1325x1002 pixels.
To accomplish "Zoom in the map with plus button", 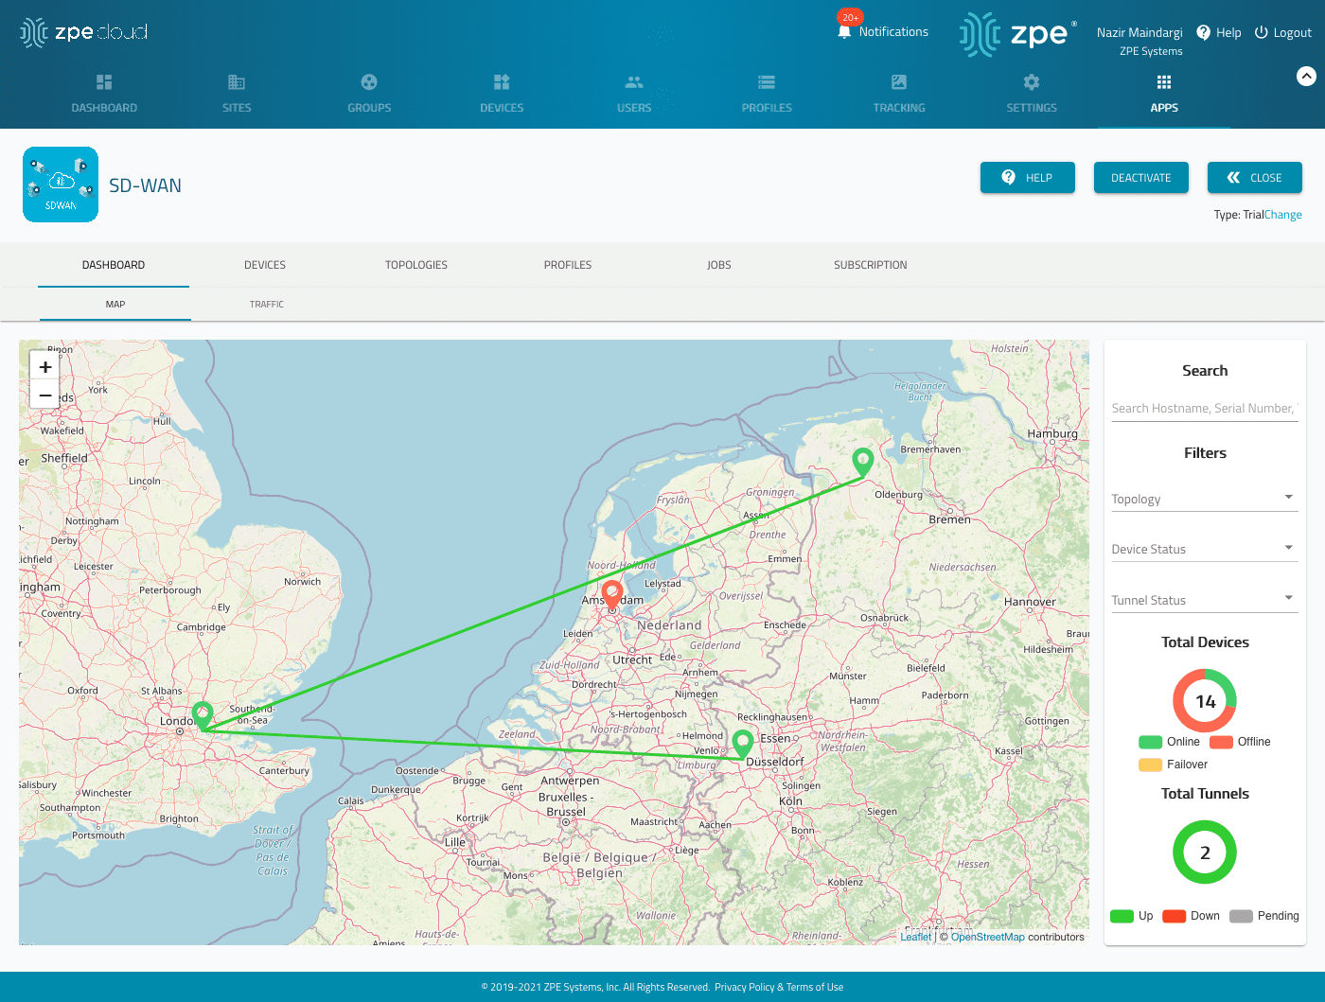I will pyautogui.click(x=45, y=367).
